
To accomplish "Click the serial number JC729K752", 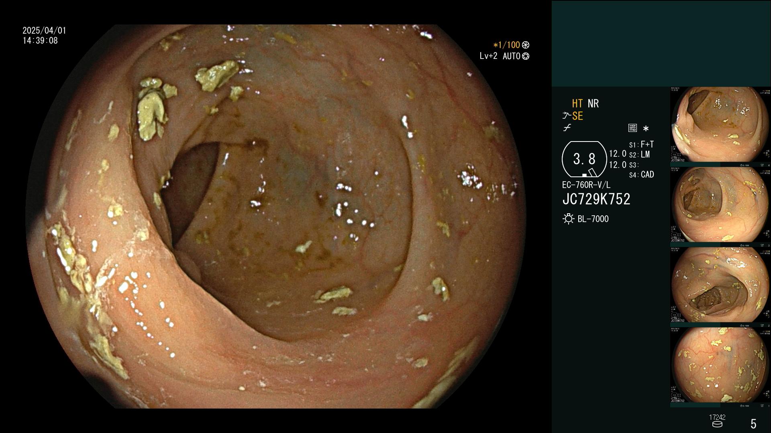I will (x=596, y=199).
